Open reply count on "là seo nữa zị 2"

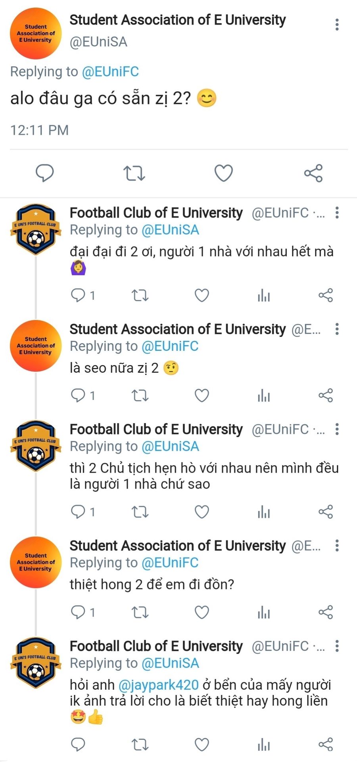[x=83, y=396]
